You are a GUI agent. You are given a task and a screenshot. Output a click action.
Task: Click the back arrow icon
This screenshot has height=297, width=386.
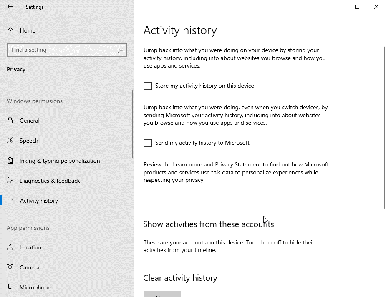10,7
